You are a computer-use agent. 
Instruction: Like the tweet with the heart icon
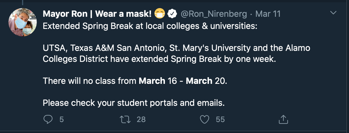click(x=205, y=119)
